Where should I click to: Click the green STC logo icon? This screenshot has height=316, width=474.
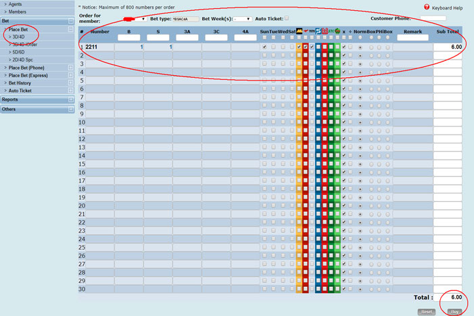click(331, 31)
